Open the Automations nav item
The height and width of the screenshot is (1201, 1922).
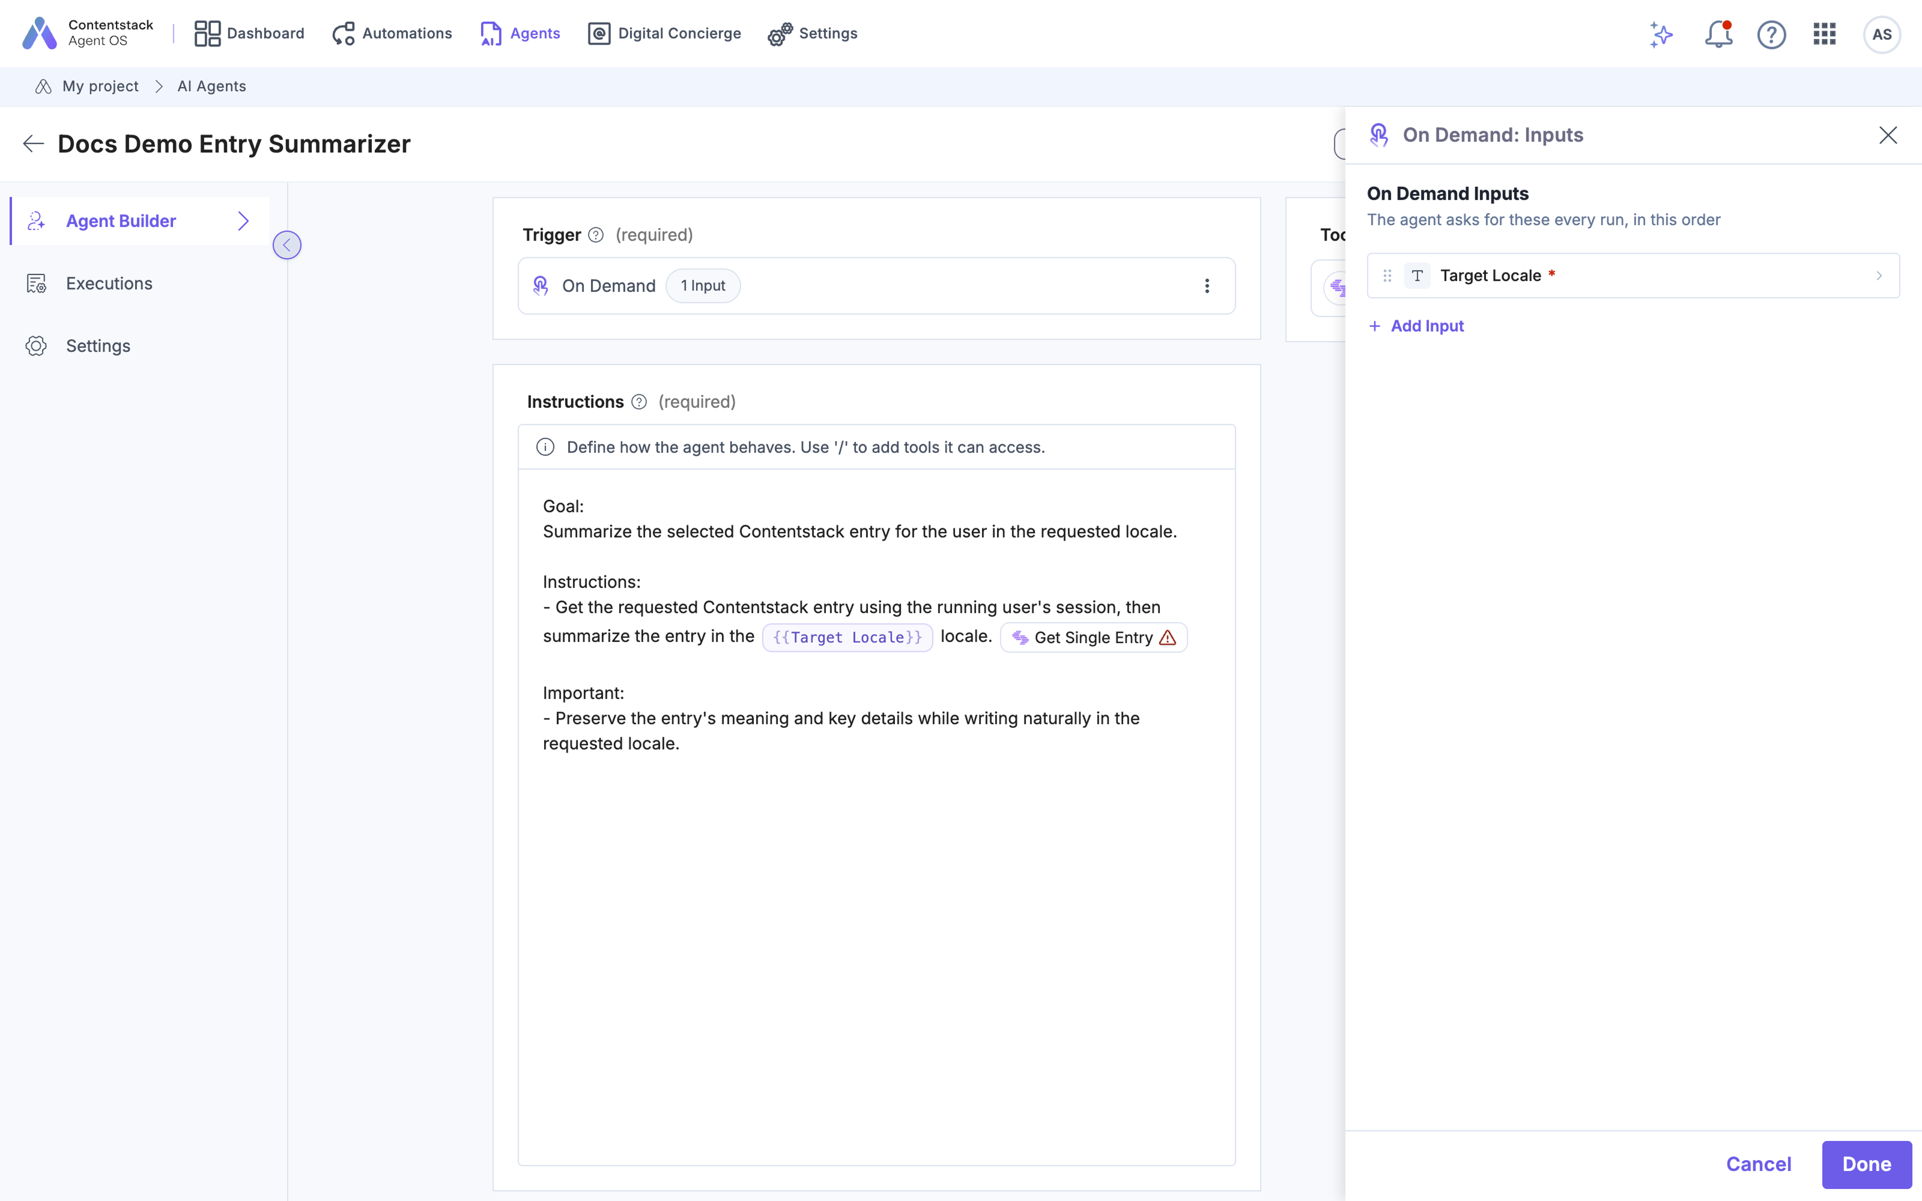click(x=392, y=34)
